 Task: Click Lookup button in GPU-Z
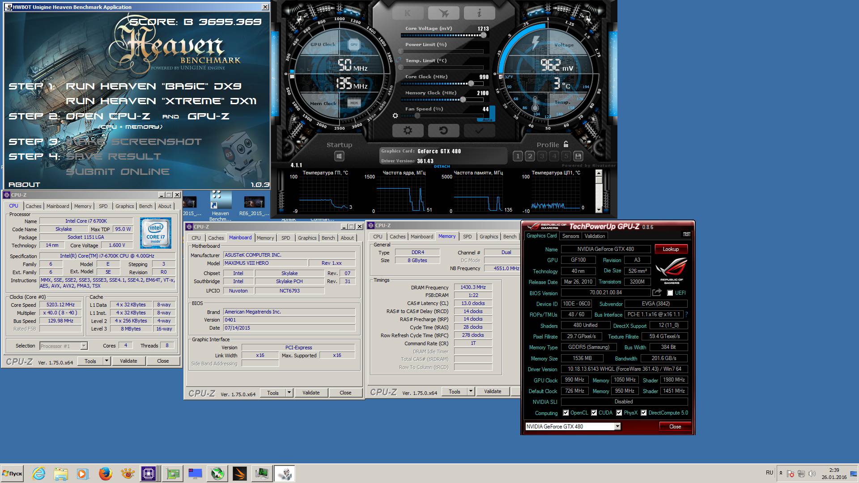pyautogui.click(x=671, y=249)
